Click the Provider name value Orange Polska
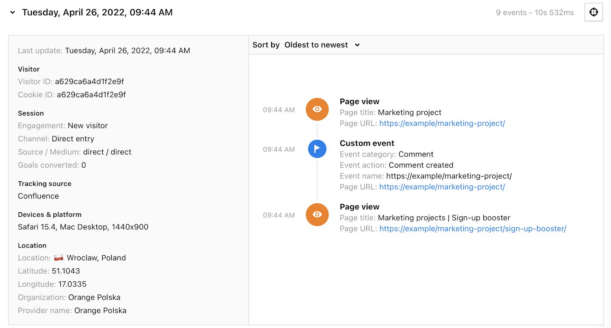This screenshot has width=611, height=328. click(100, 310)
